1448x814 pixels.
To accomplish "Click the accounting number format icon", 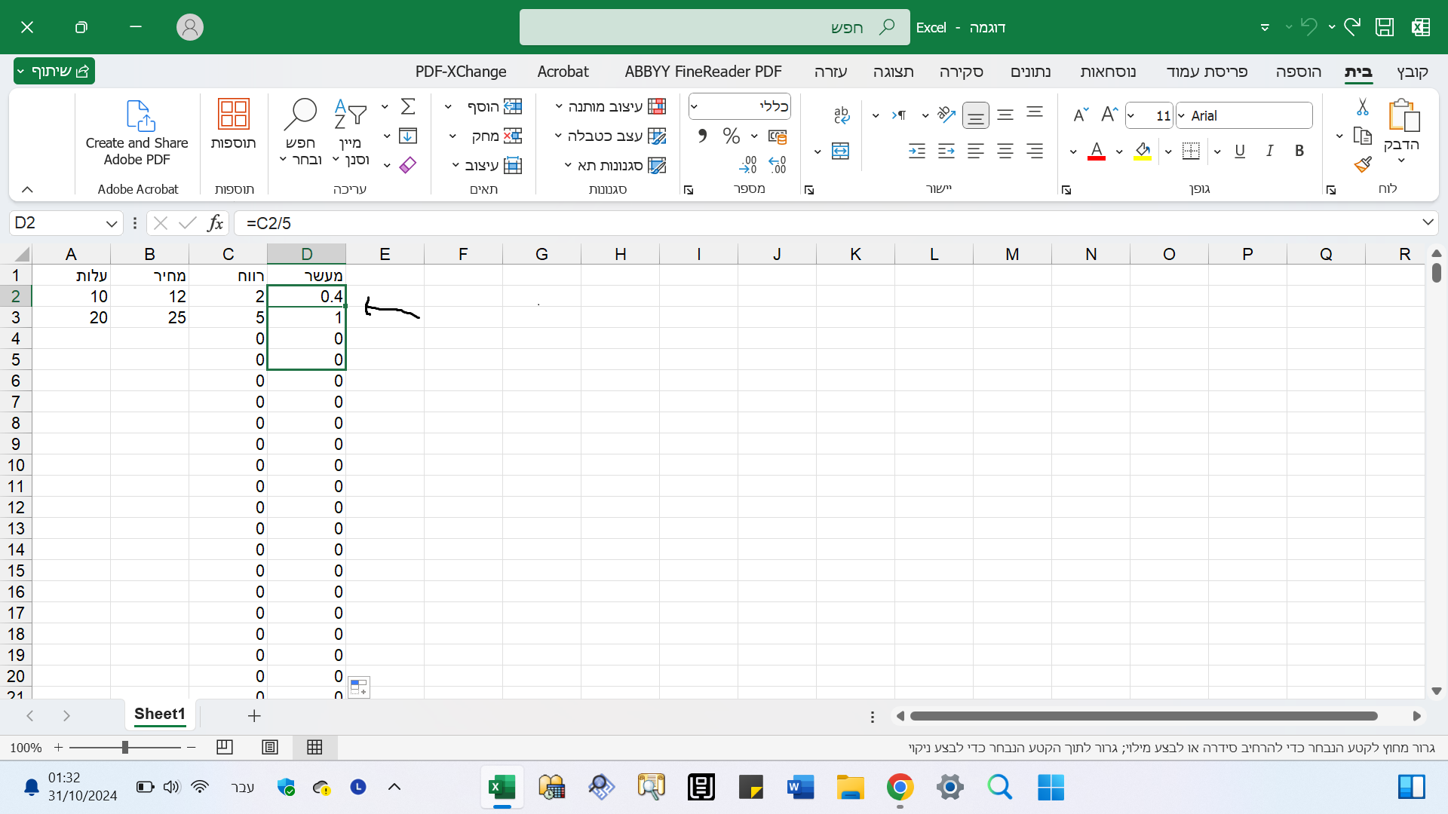I will [x=778, y=136].
